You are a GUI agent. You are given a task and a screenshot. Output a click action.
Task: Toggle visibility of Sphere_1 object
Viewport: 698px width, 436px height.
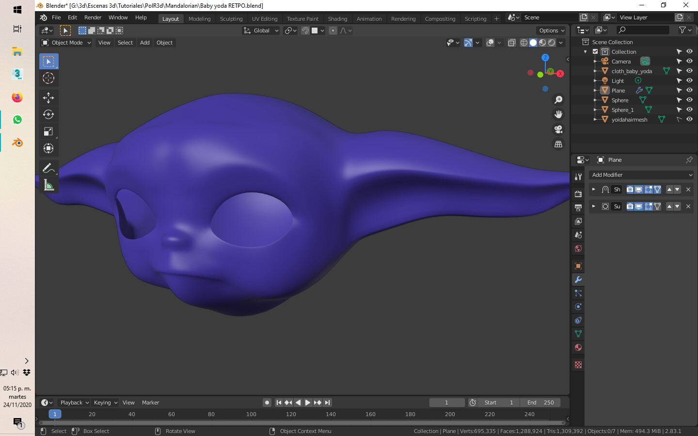pos(689,109)
